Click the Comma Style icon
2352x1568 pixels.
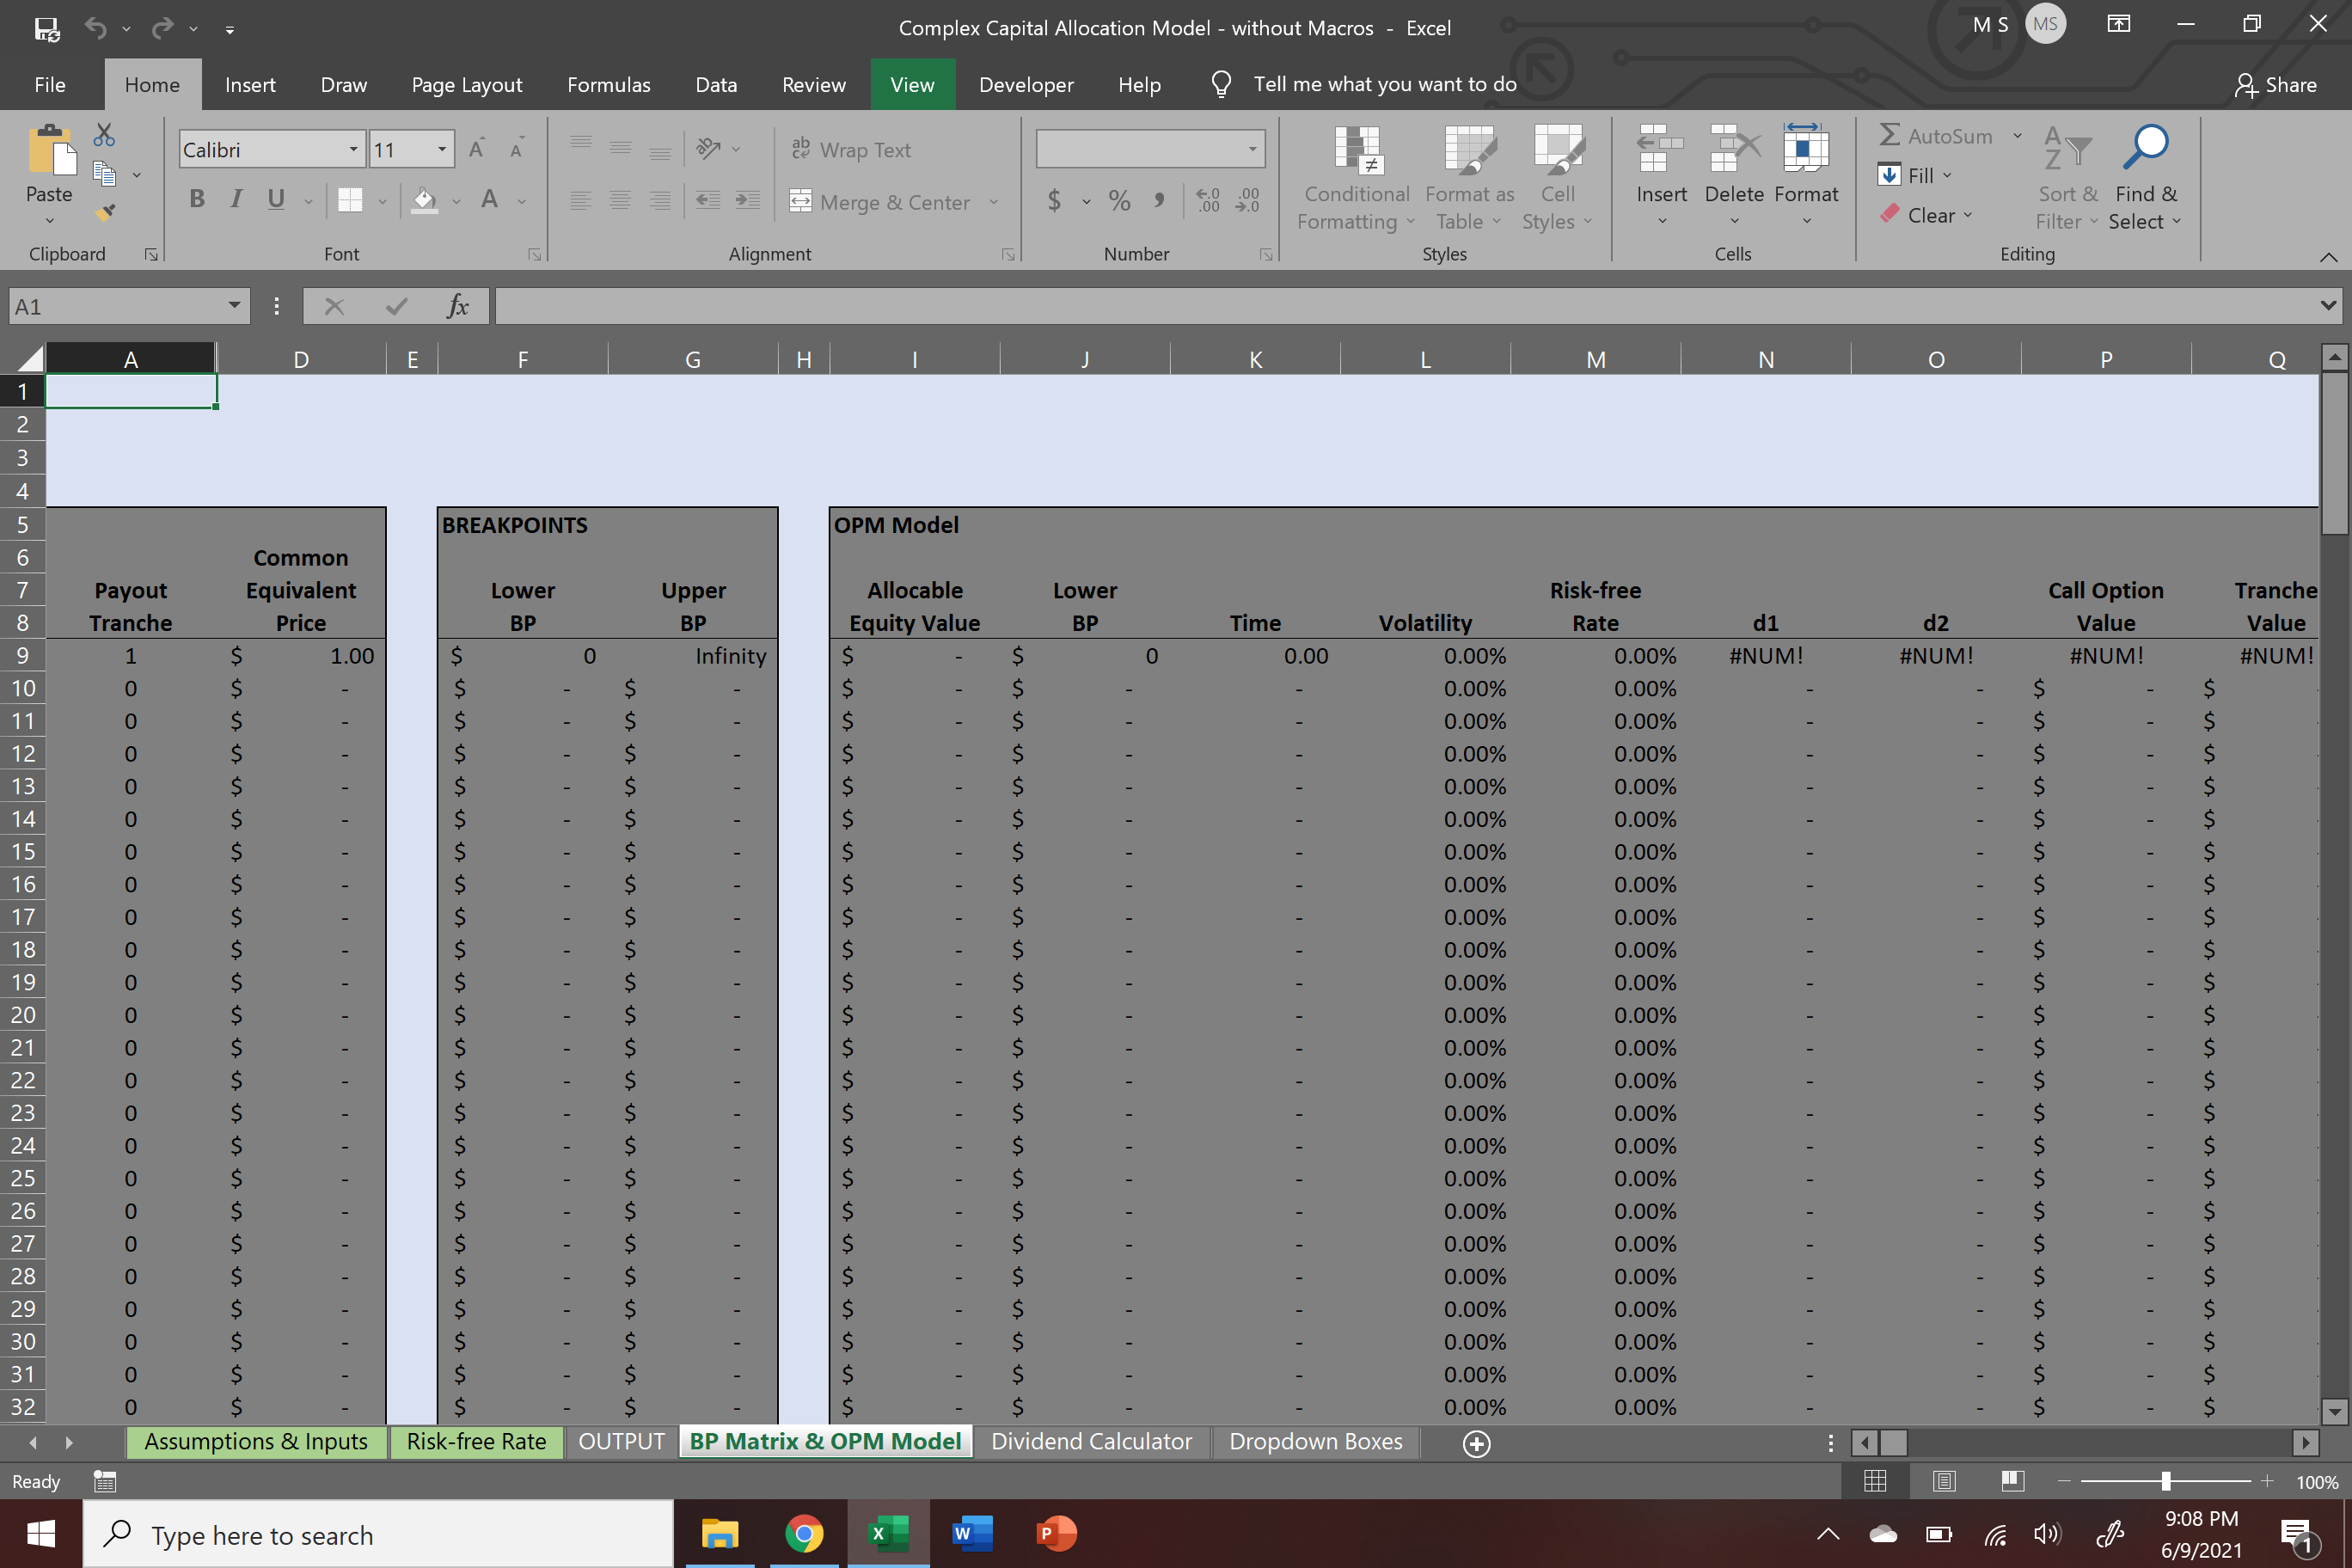click(x=1159, y=201)
